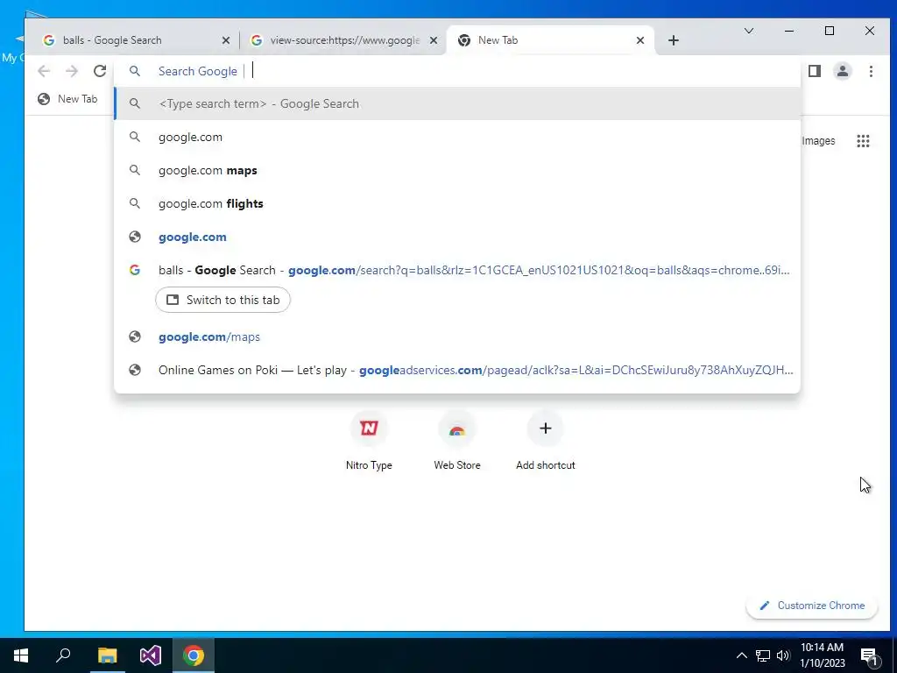The height and width of the screenshot is (673, 897).
Task: Show hidden tray icons chevron
Action: pyautogui.click(x=741, y=655)
